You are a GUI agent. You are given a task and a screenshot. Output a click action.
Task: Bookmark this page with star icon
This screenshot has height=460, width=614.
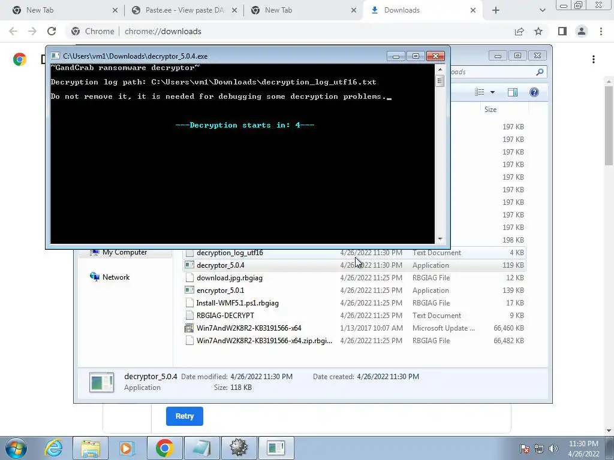[538, 31]
